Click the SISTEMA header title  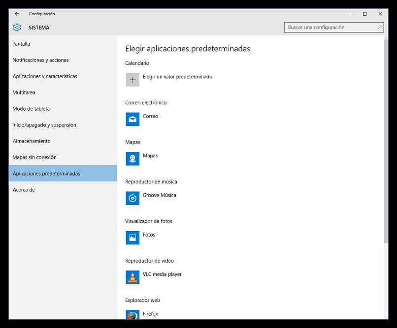[x=39, y=28]
